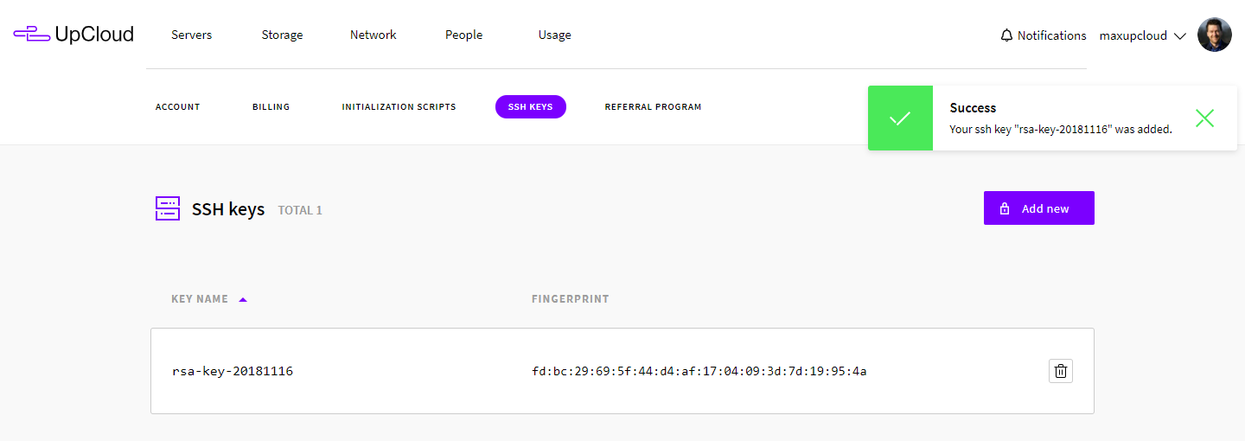This screenshot has height=441, width=1245.
Task: View the Usage page
Action: [554, 35]
